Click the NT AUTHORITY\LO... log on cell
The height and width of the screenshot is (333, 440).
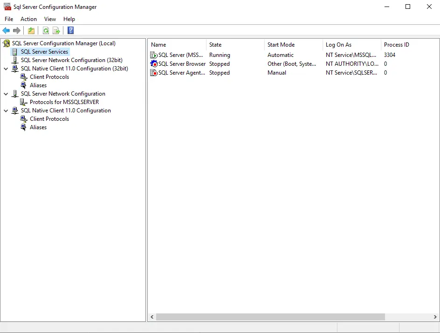pyautogui.click(x=352, y=64)
